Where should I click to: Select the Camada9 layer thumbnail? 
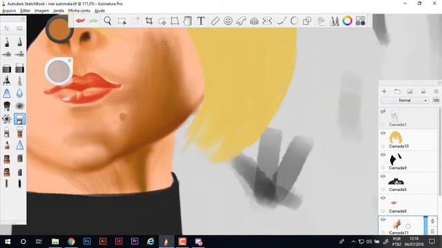click(396, 159)
